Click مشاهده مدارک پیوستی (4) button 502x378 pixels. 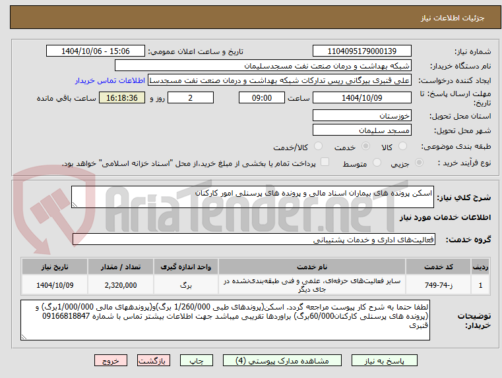pyautogui.click(x=282, y=360)
